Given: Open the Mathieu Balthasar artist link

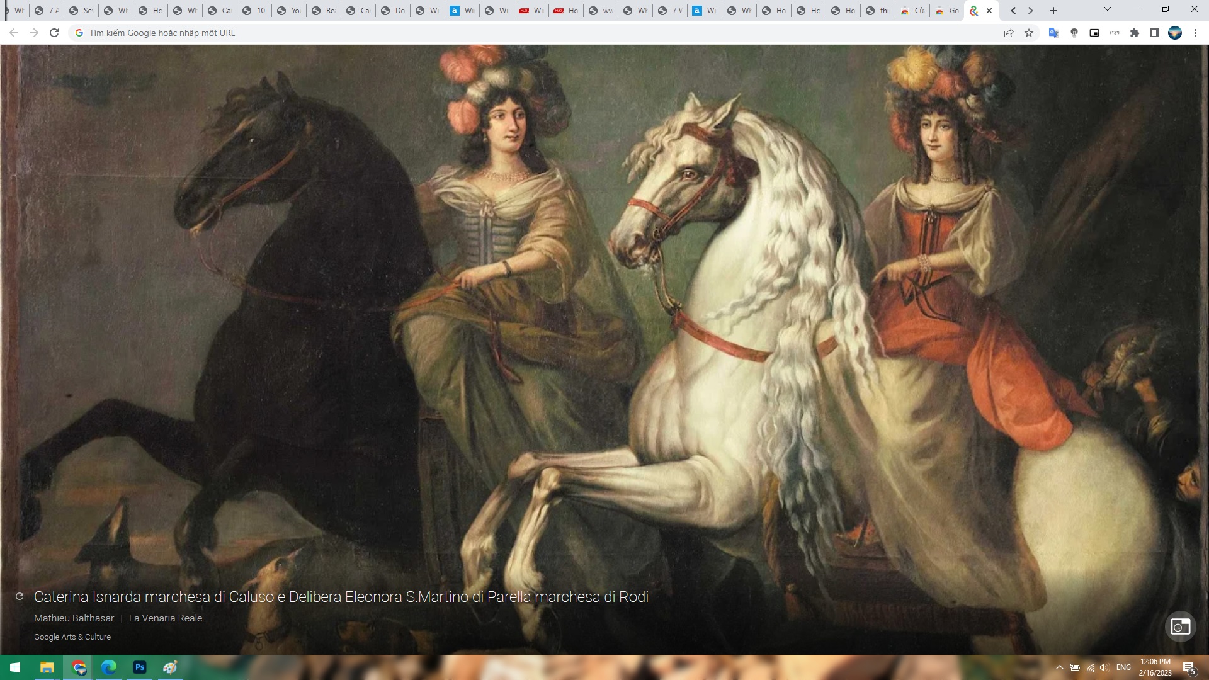Looking at the screenshot, I should [74, 618].
